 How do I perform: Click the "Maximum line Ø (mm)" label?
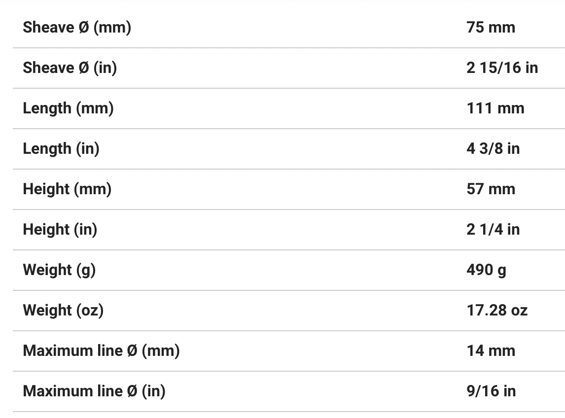[101, 351]
